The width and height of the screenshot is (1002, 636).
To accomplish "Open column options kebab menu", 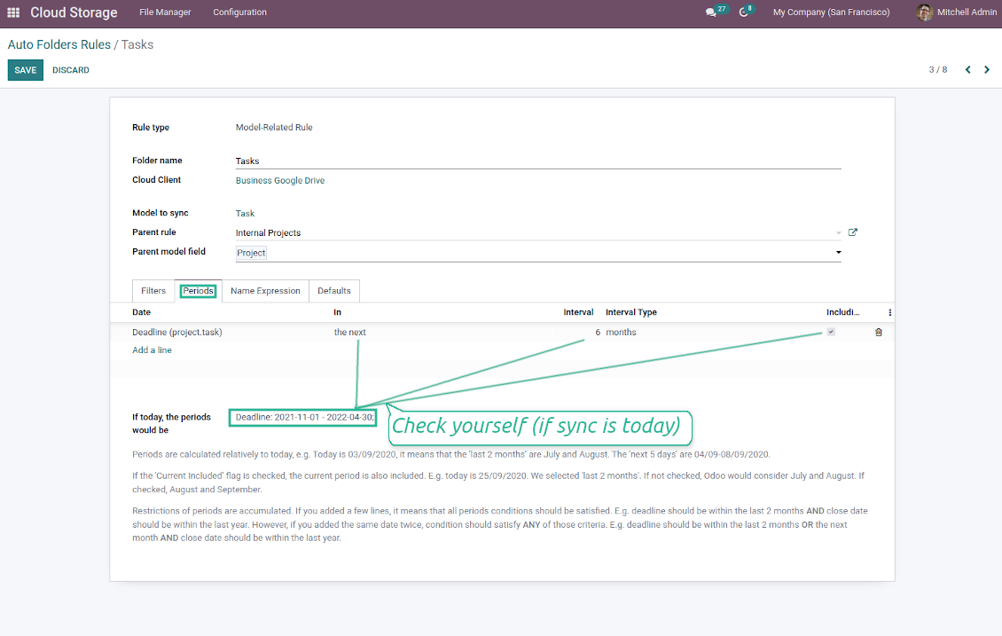I will (x=889, y=312).
